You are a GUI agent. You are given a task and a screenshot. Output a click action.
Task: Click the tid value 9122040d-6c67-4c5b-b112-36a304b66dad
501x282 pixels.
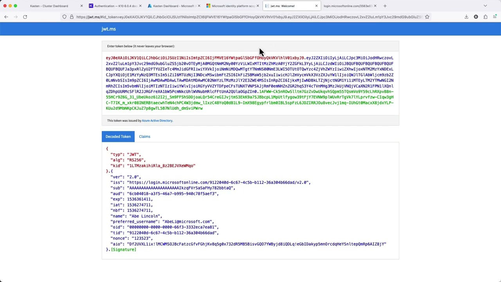click(x=173, y=233)
